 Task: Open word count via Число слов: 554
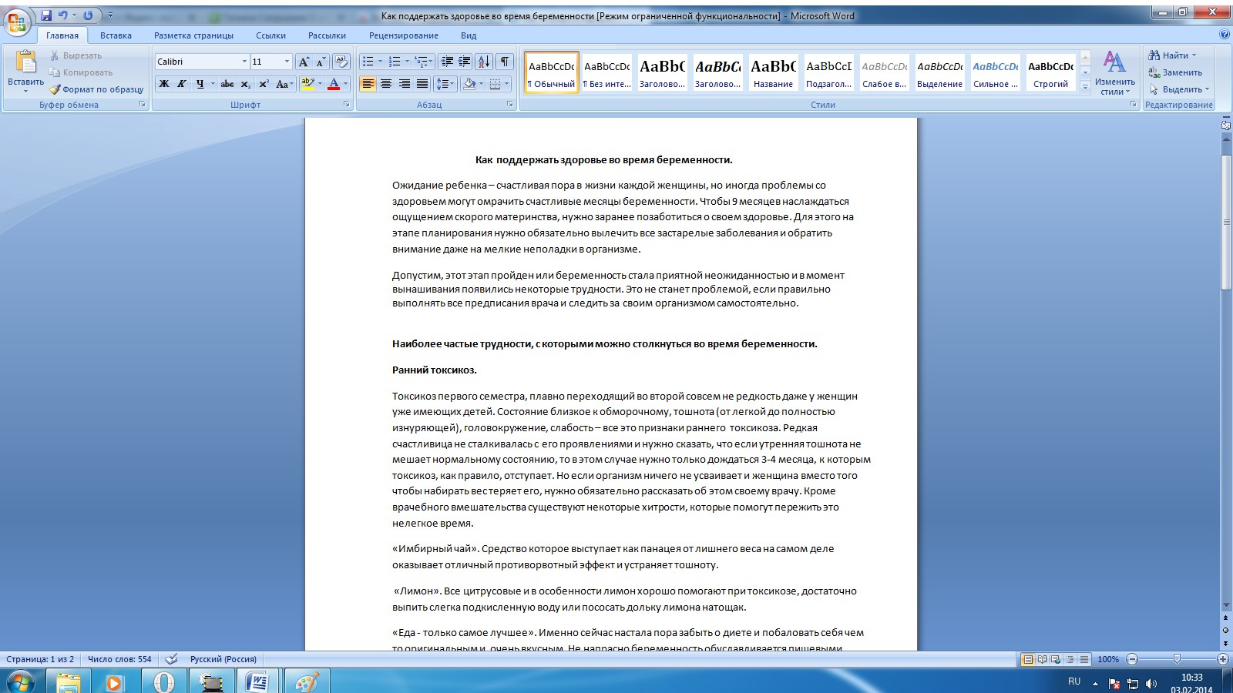[119, 659]
